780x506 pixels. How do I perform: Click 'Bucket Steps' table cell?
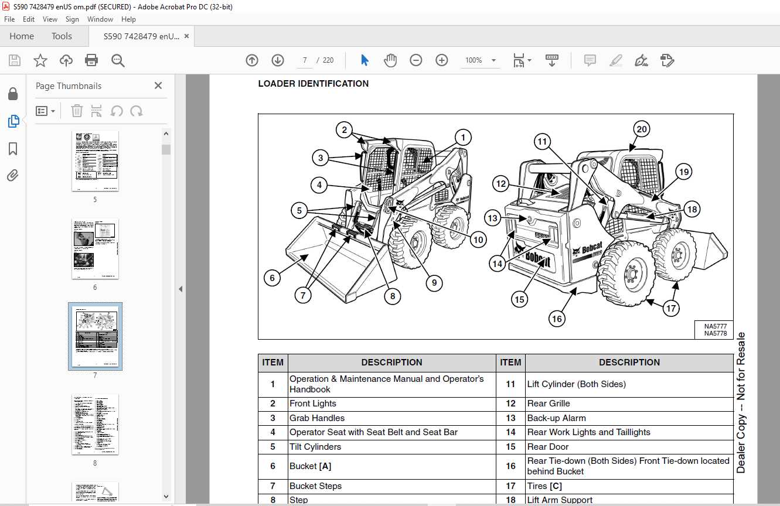click(391, 486)
